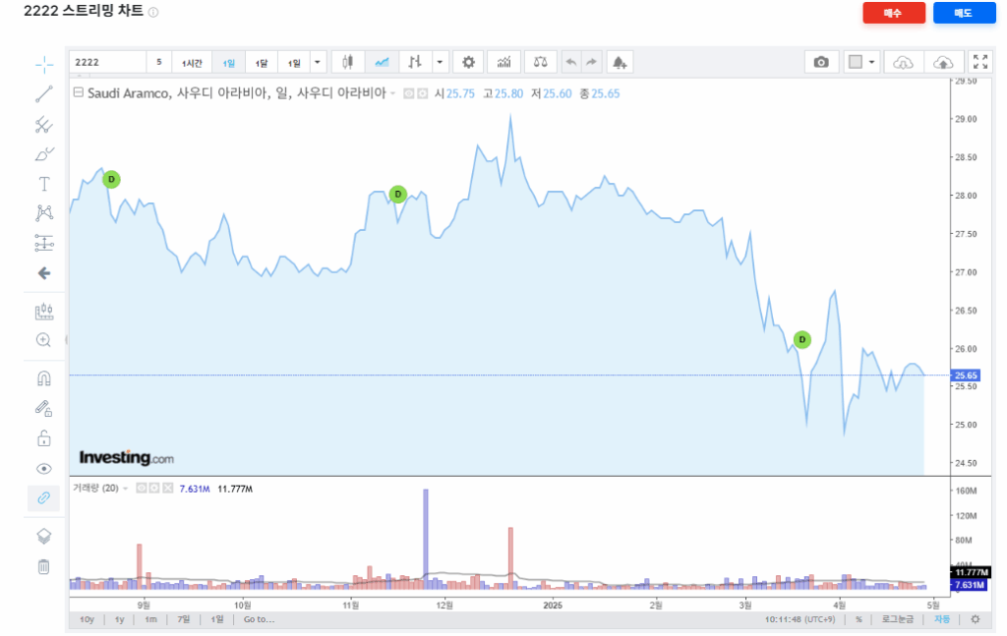The image size is (1007, 636).
Task: Expand the layout selector dropdown arrow
Action: pyautogui.click(x=872, y=62)
